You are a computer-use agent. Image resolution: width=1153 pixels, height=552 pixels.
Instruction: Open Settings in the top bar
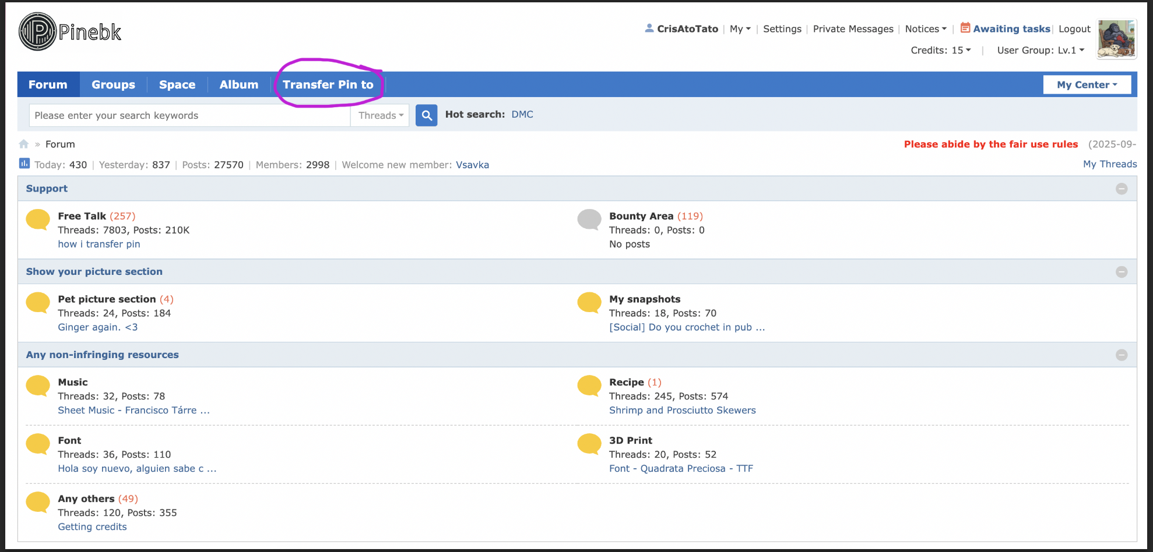(x=782, y=29)
